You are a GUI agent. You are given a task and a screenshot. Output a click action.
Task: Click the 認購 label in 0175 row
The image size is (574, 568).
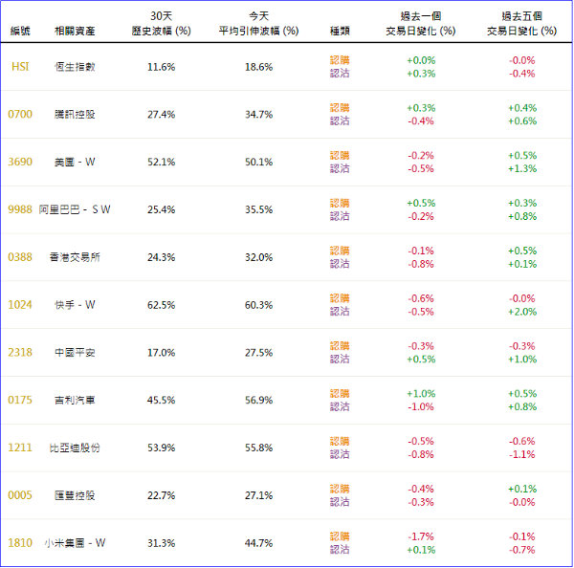(340, 393)
